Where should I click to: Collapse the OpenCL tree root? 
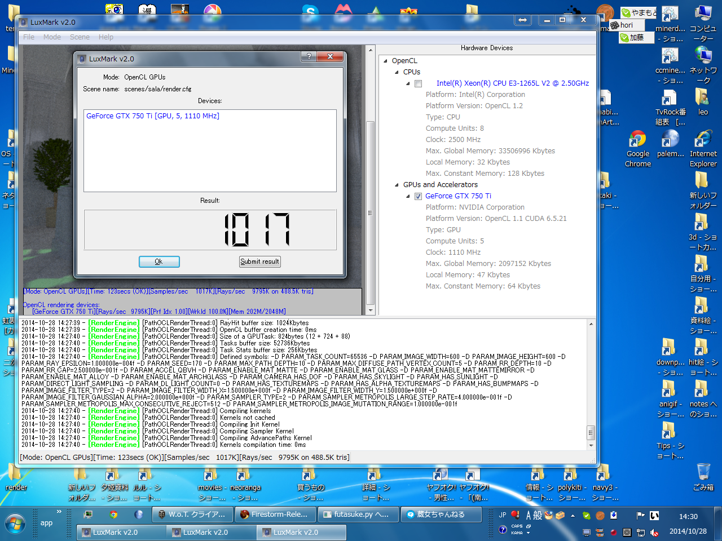386,61
